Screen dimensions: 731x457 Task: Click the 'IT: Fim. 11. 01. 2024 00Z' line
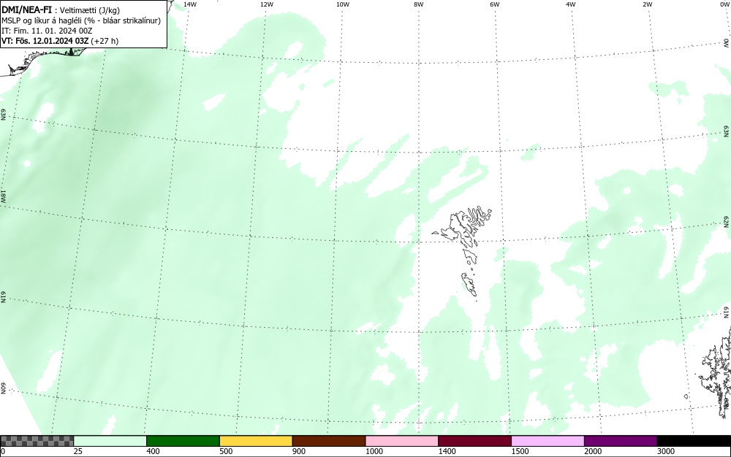tap(47, 31)
